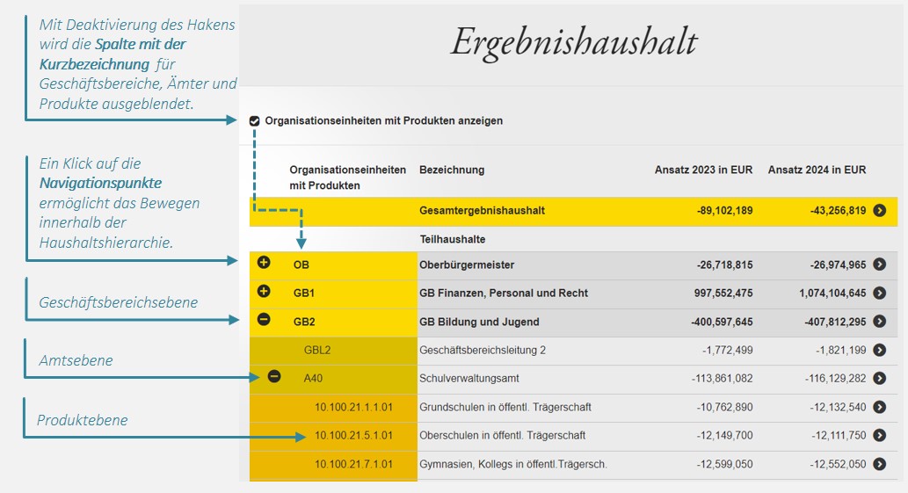Expand the OB row with plus icon

coord(264,263)
